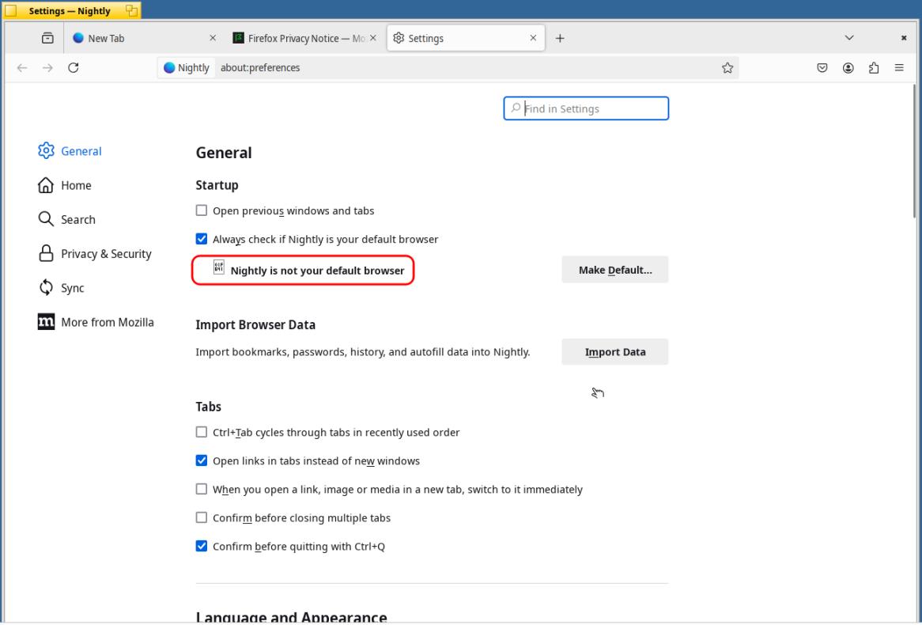Open the Extensions puzzle icon
The height and width of the screenshot is (625, 922).
[874, 68]
